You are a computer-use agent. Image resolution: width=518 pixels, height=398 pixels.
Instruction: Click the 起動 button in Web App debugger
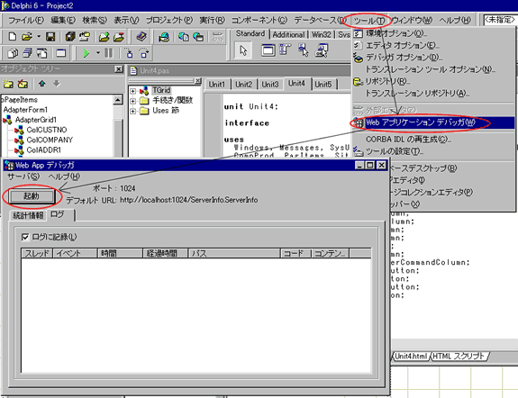tap(32, 196)
